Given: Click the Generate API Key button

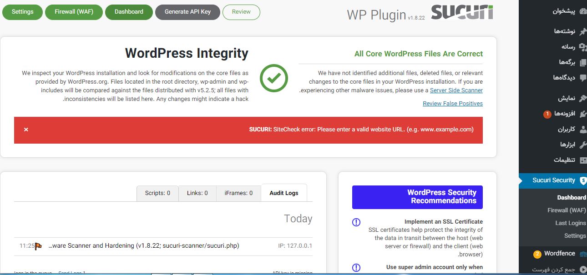Looking at the screenshot, I should 187,12.
